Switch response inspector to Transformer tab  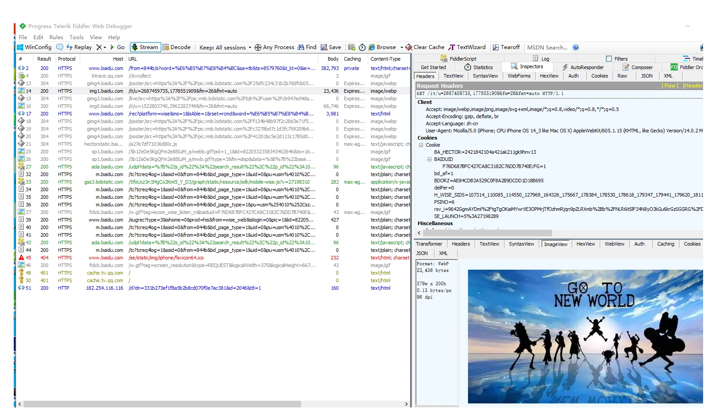coord(429,244)
